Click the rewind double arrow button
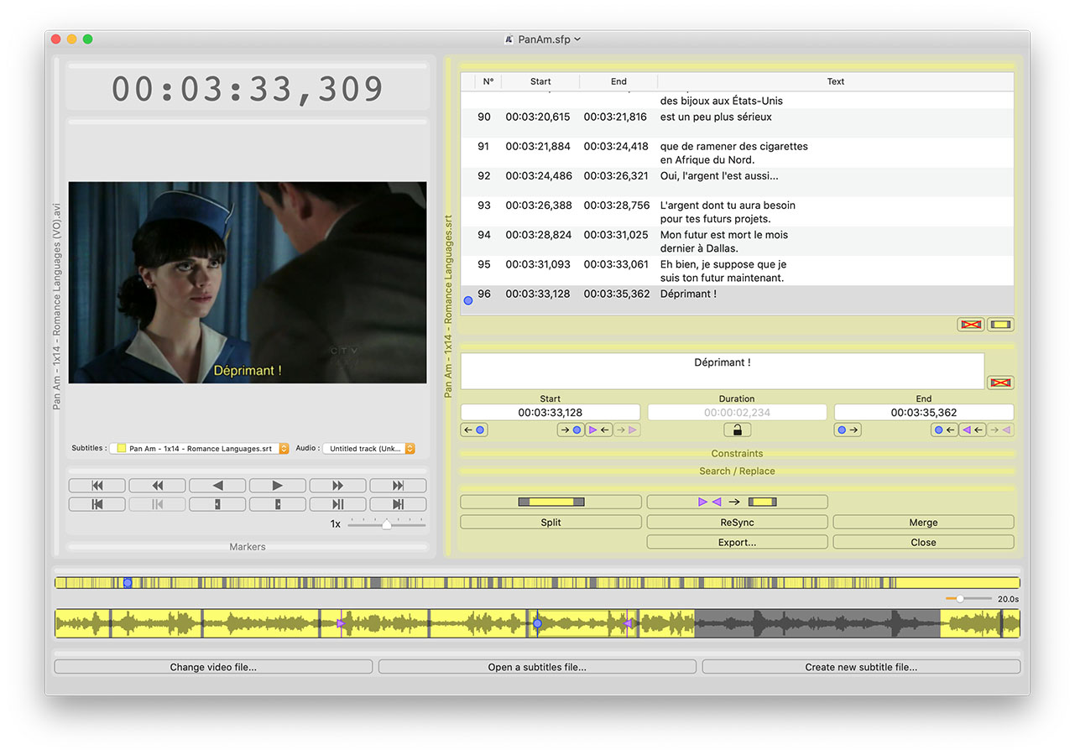 [157, 486]
